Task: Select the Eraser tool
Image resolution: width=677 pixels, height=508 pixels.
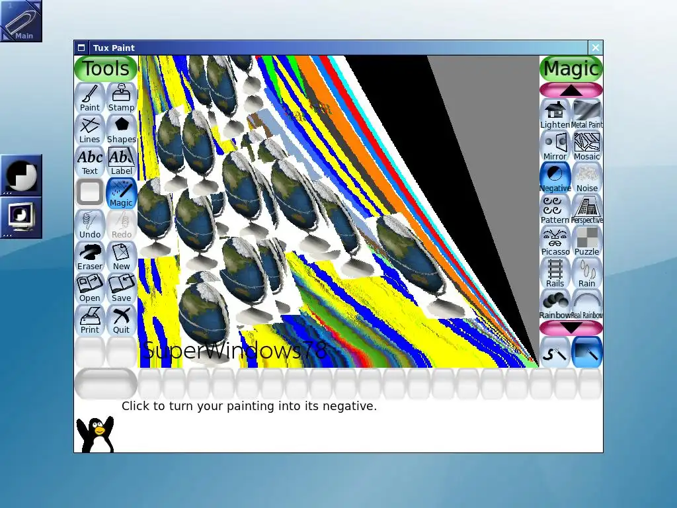Action: point(90,257)
